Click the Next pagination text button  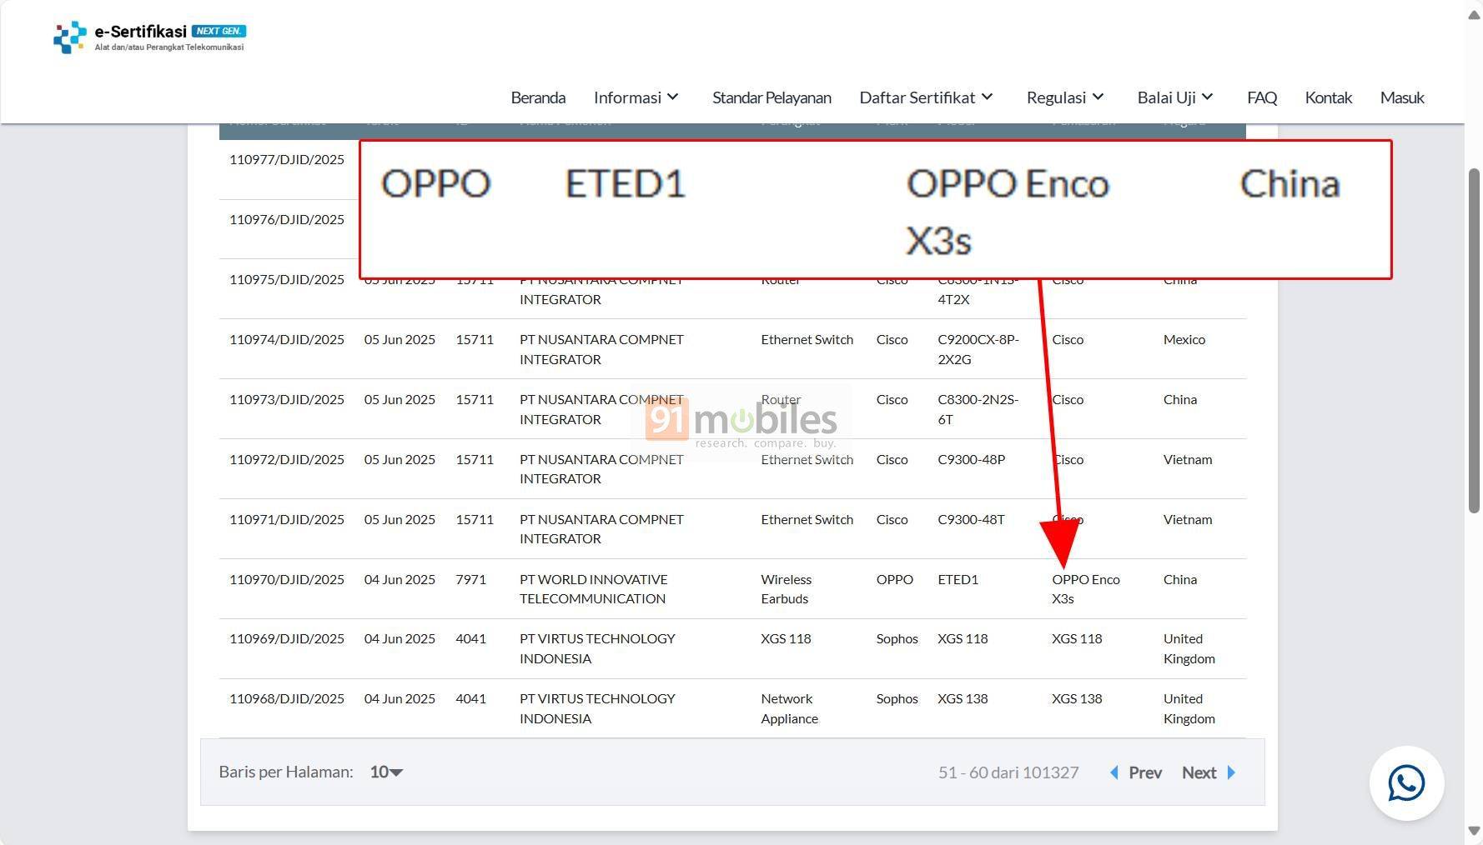pos(1199,772)
